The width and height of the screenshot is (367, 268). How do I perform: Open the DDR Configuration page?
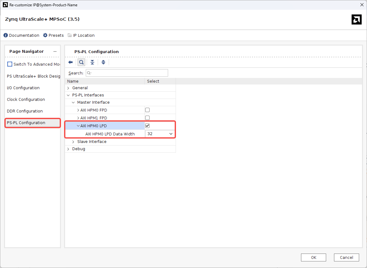coord(25,111)
